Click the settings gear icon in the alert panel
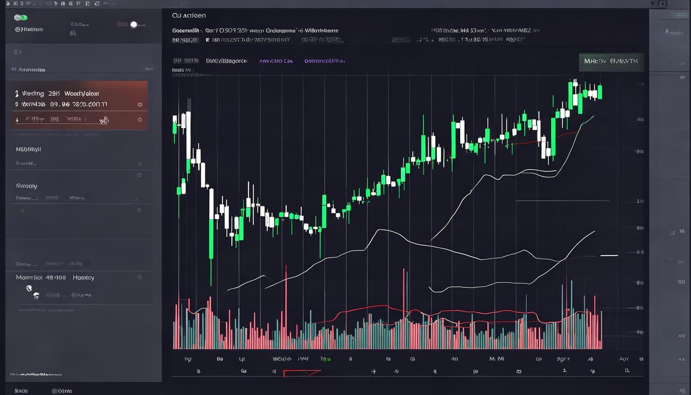This screenshot has height=395, width=691. point(104,120)
